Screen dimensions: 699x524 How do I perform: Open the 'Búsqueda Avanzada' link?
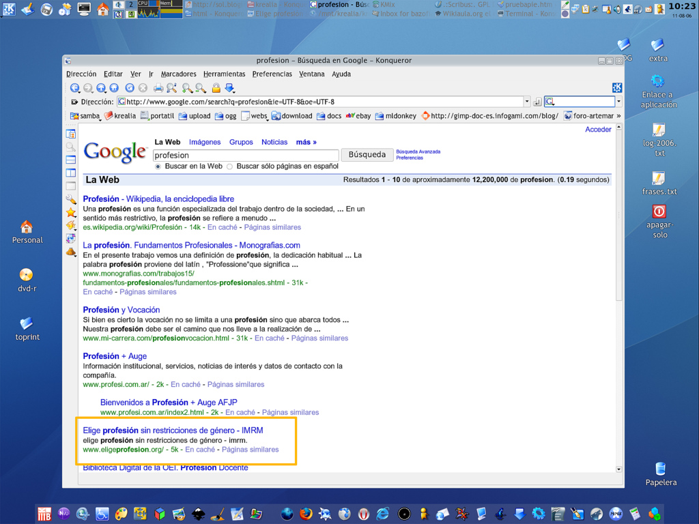click(418, 151)
